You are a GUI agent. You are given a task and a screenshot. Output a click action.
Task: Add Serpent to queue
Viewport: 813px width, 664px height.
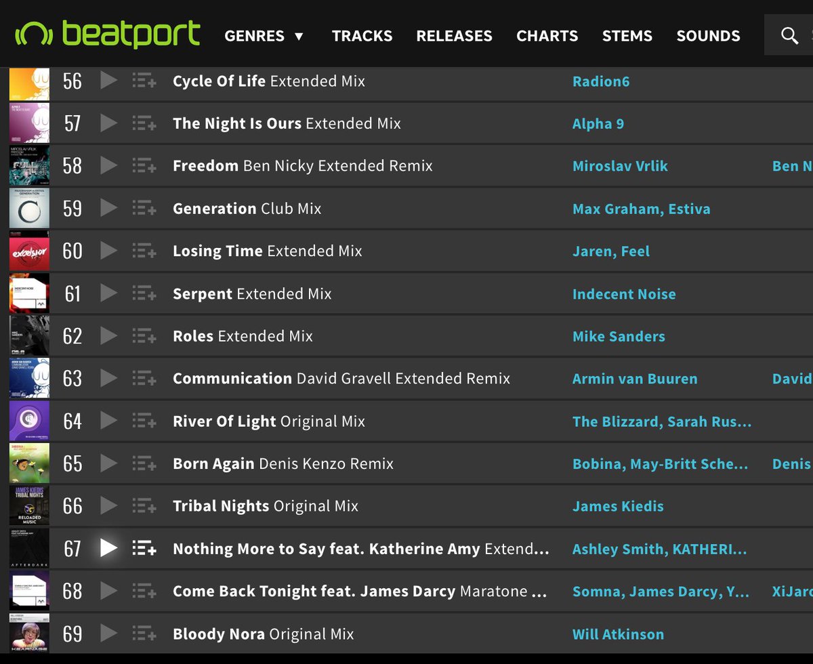point(144,294)
